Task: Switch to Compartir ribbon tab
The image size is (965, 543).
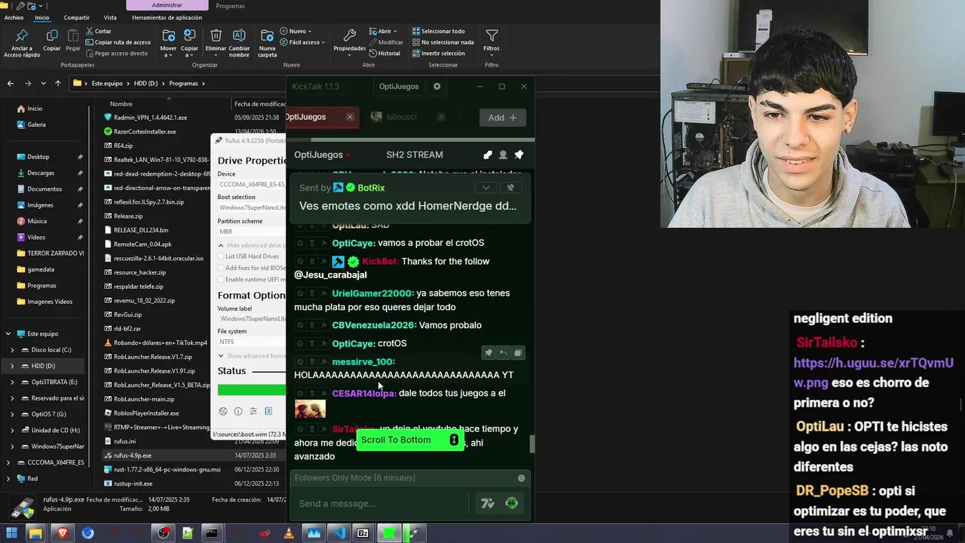Action: coord(76,17)
